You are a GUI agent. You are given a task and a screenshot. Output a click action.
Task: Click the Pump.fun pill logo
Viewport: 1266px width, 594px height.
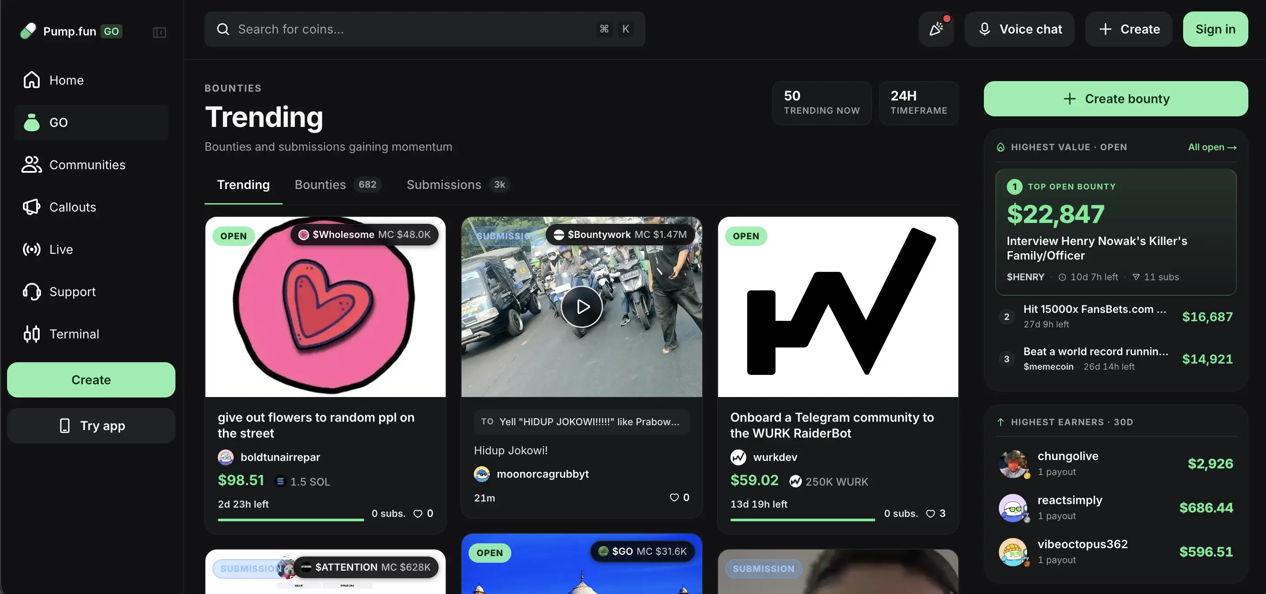pos(28,31)
